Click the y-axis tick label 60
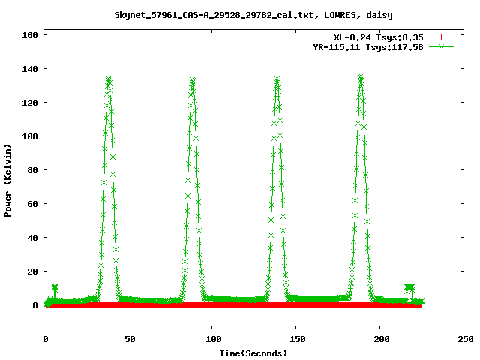 tap(32, 204)
